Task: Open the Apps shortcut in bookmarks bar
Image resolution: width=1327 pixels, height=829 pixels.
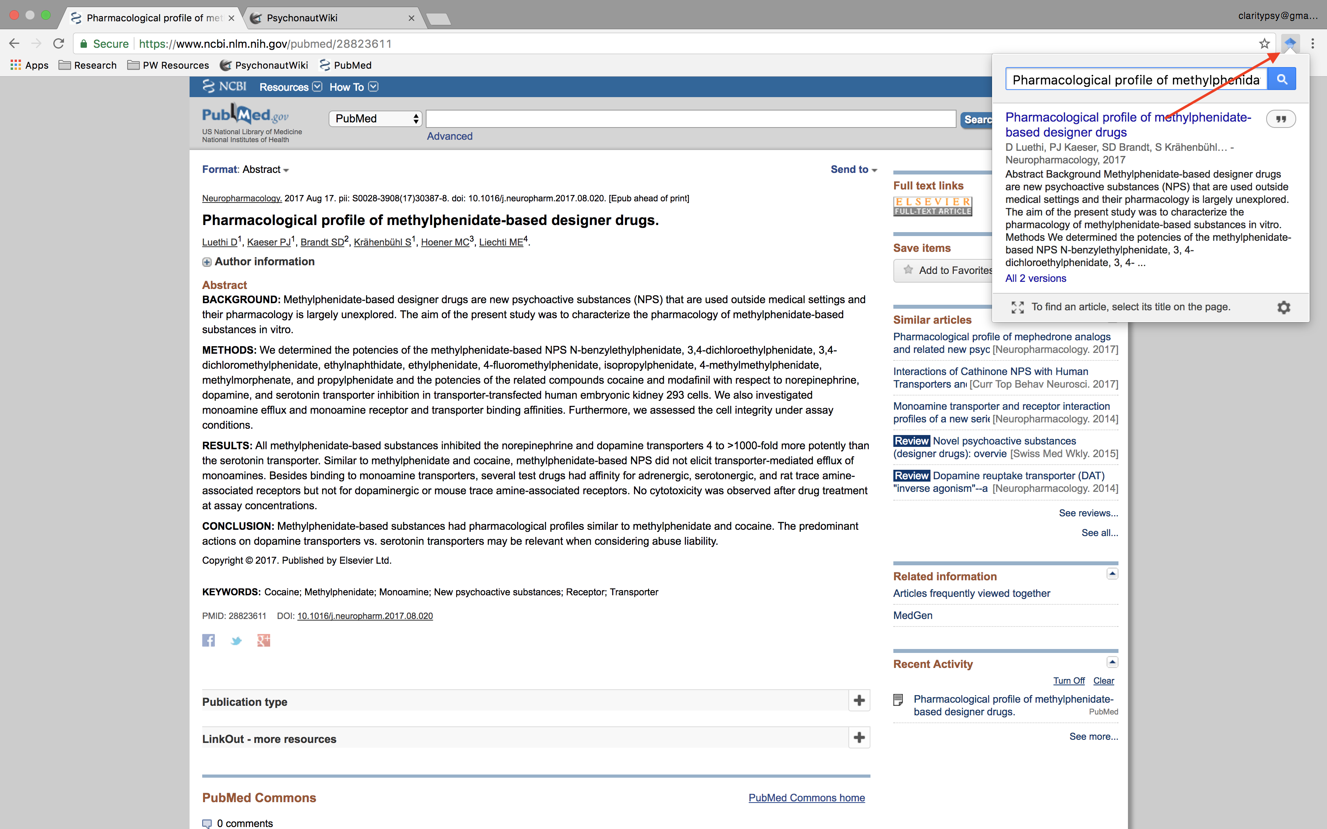Action: (x=30, y=65)
